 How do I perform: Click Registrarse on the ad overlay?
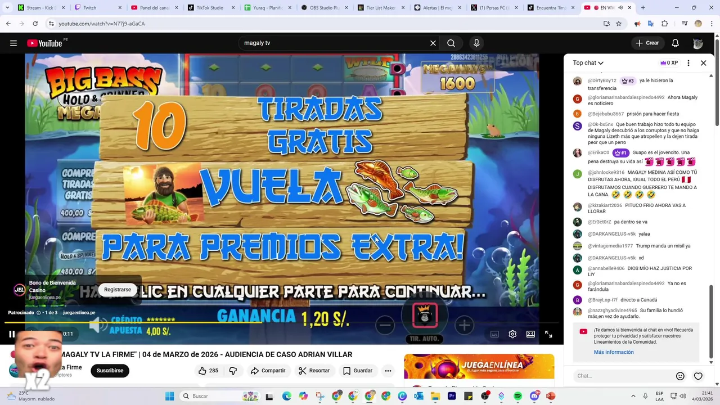pyautogui.click(x=118, y=290)
